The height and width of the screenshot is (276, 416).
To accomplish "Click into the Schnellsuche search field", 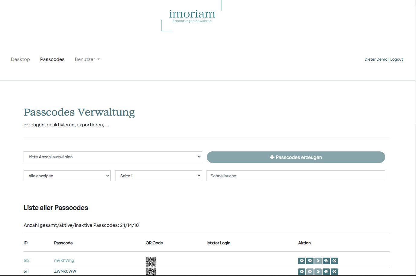I will (295, 176).
